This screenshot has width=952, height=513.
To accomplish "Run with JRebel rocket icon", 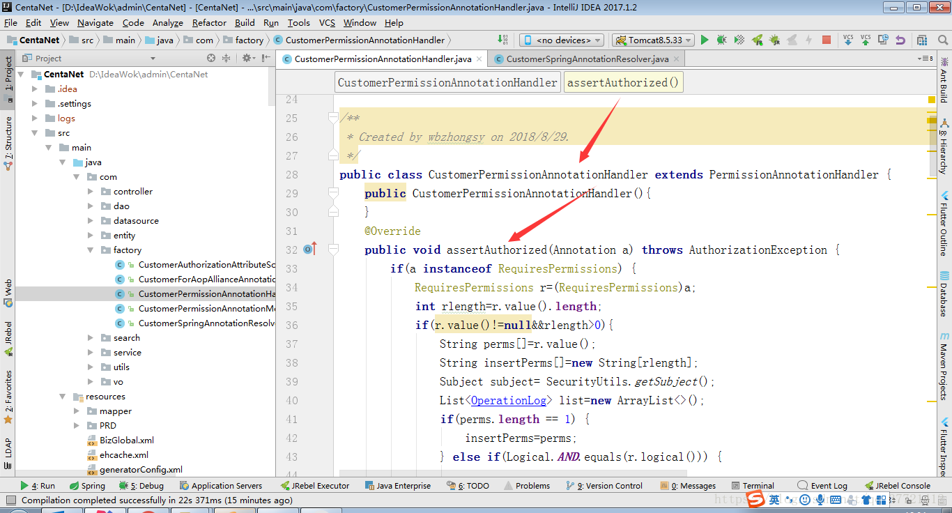I will [757, 40].
